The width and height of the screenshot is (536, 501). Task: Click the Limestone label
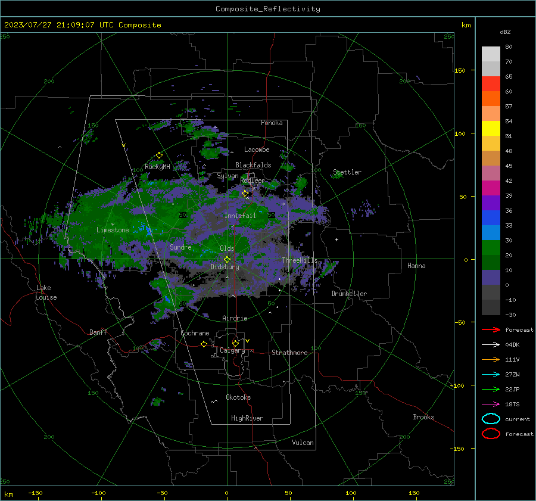click(113, 230)
